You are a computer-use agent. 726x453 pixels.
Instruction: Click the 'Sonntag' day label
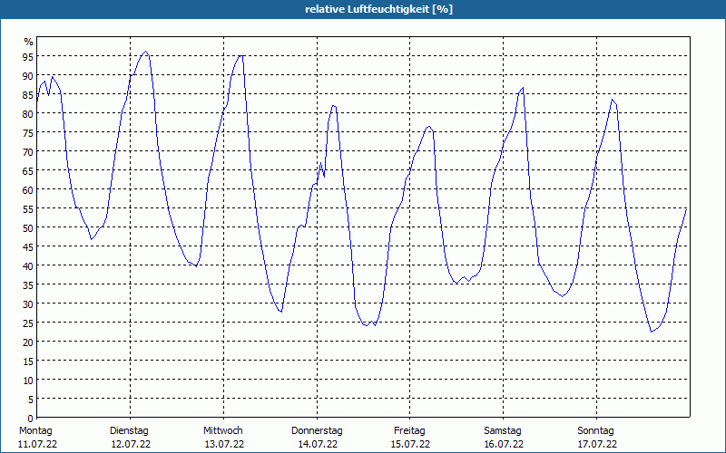tap(596, 431)
